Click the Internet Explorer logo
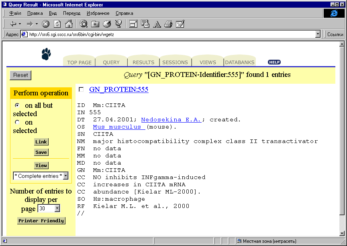Viewport: 347px width, 246px height. (x=334, y=13)
